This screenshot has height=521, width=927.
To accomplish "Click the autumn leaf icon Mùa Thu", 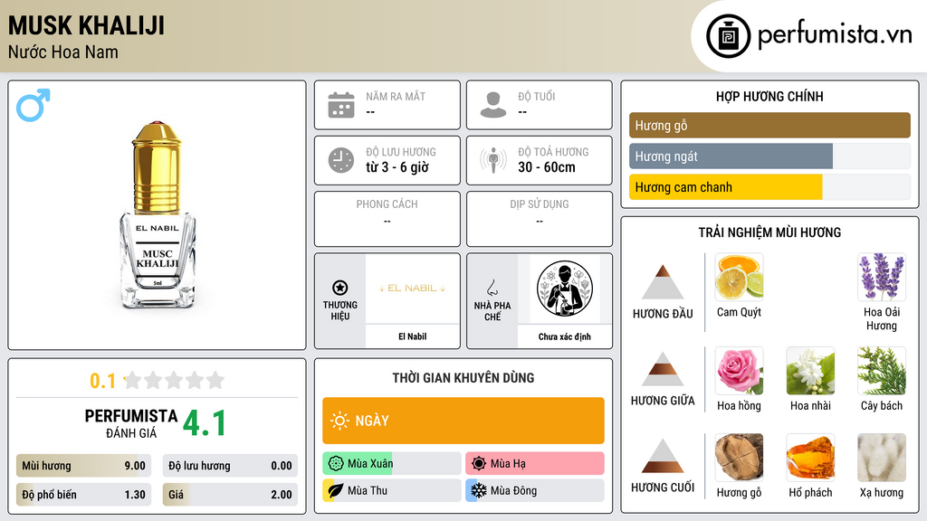I will pyautogui.click(x=336, y=490).
